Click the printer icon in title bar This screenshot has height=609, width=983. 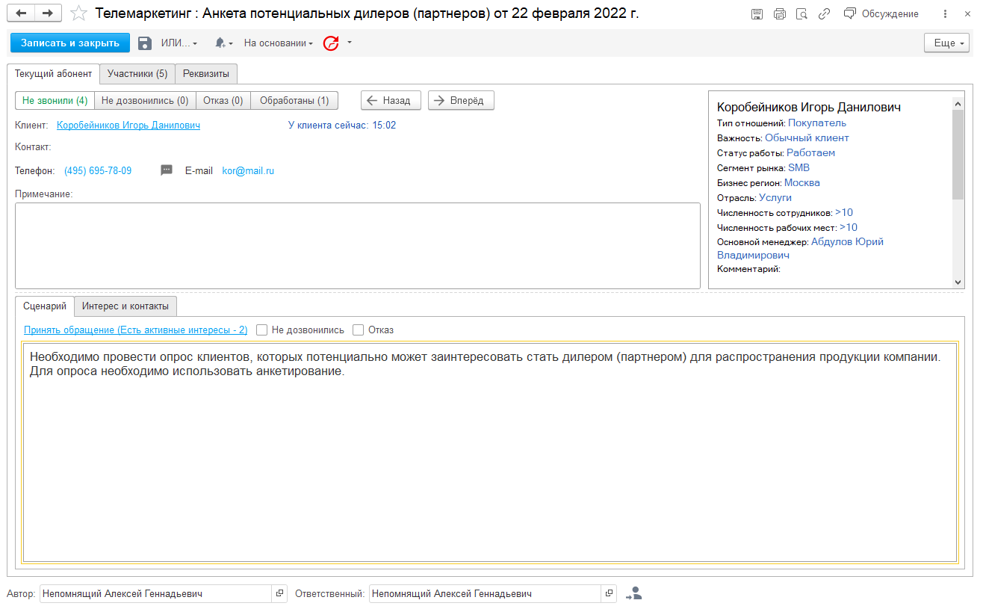(x=779, y=14)
